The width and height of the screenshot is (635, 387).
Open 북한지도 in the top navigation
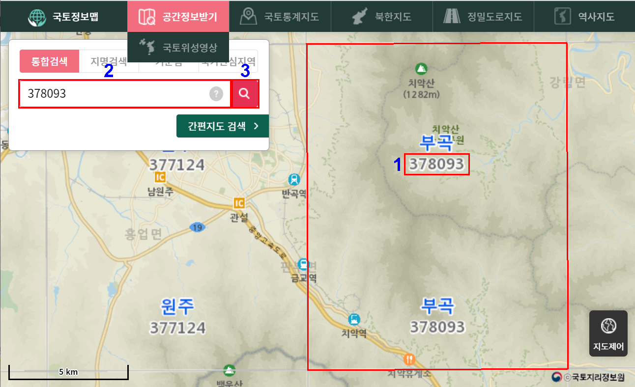click(x=382, y=16)
